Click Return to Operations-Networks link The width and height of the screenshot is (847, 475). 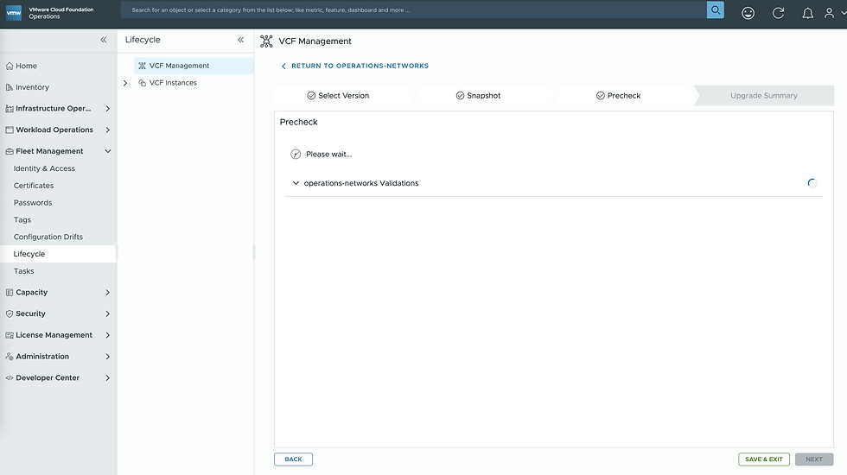(x=359, y=66)
